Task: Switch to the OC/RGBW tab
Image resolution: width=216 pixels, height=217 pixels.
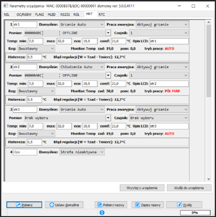Action: click(x=24, y=15)
